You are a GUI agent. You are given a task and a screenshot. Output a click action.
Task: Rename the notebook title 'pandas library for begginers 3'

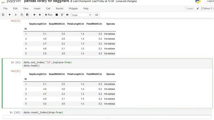48,1
